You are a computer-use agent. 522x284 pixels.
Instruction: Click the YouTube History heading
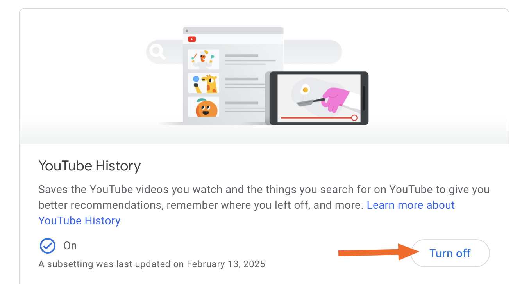click(x=89, y=166)
